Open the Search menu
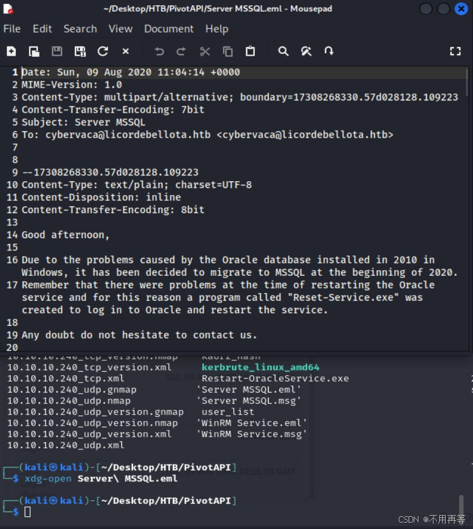Screen dimensions: 473x529 coord(80,29)
